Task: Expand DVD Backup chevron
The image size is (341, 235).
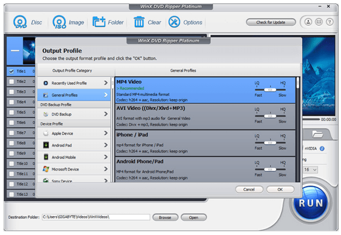Action: [x=105, y=114]
